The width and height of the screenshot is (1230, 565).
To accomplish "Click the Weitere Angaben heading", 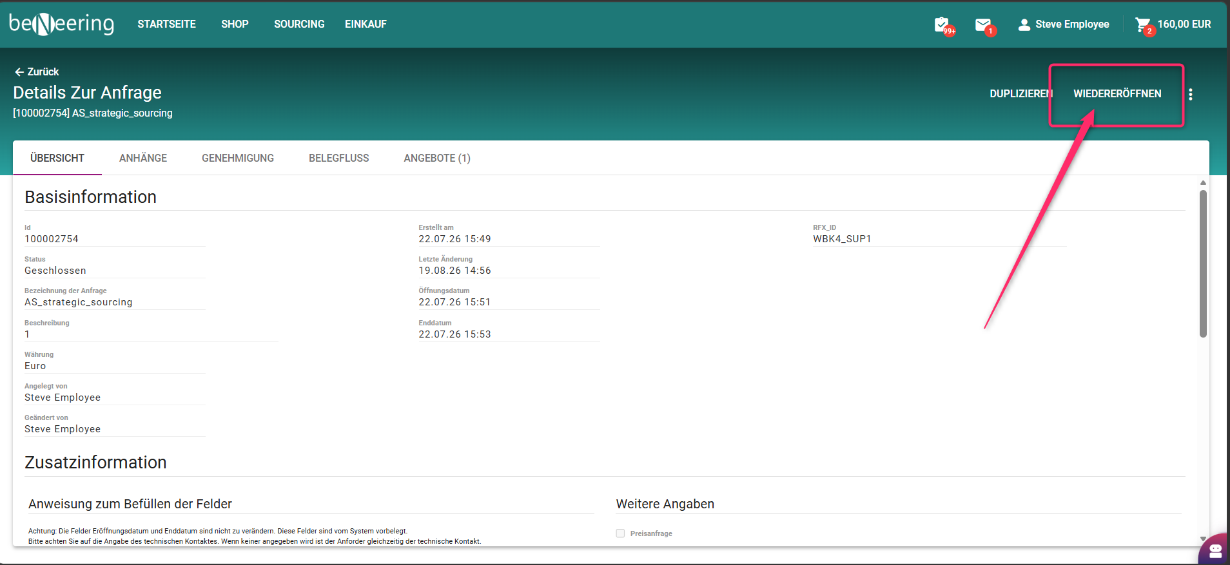I will click(x=665, y=504).
